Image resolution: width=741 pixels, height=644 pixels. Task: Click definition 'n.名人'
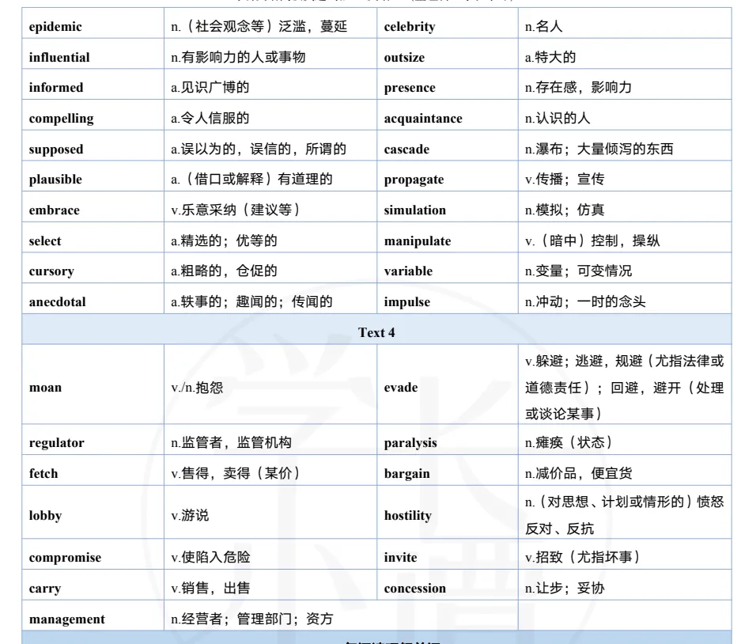(543, 26)
